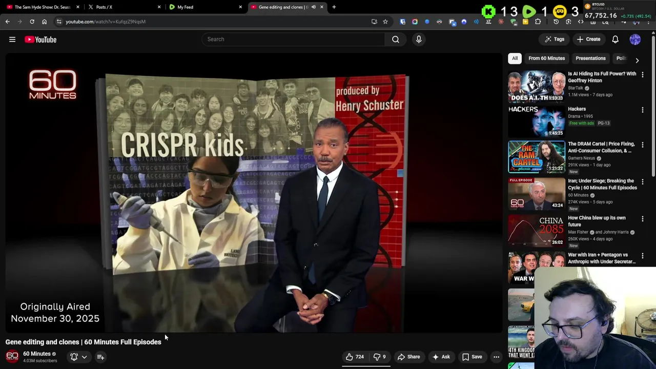
Task: Open 'War with Iran + Pentagon vs Anthropic' title
Action: point(602,258)
